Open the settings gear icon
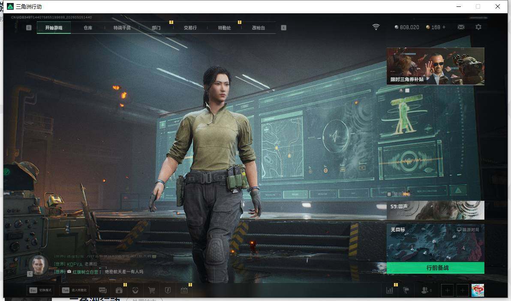511x301 pixels. coord(478,27)
